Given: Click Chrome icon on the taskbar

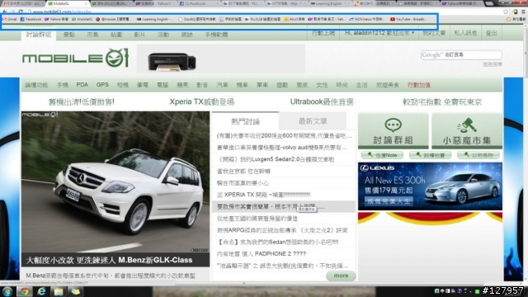Looking at the screenshot, I should 24,291.
